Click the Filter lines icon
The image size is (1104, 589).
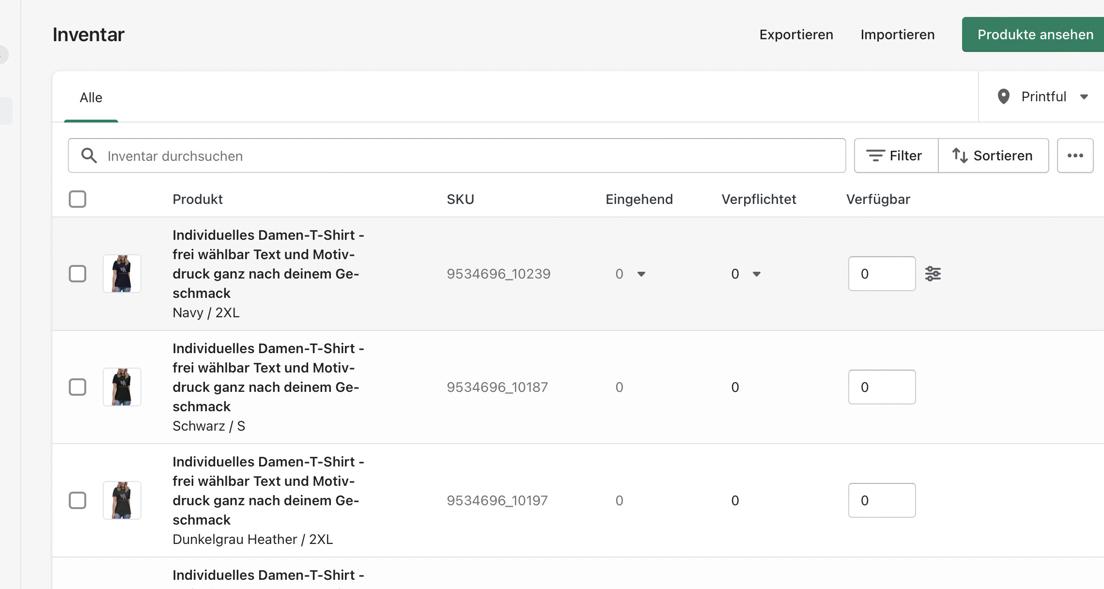pyautogui.click(x=875, y=155)
